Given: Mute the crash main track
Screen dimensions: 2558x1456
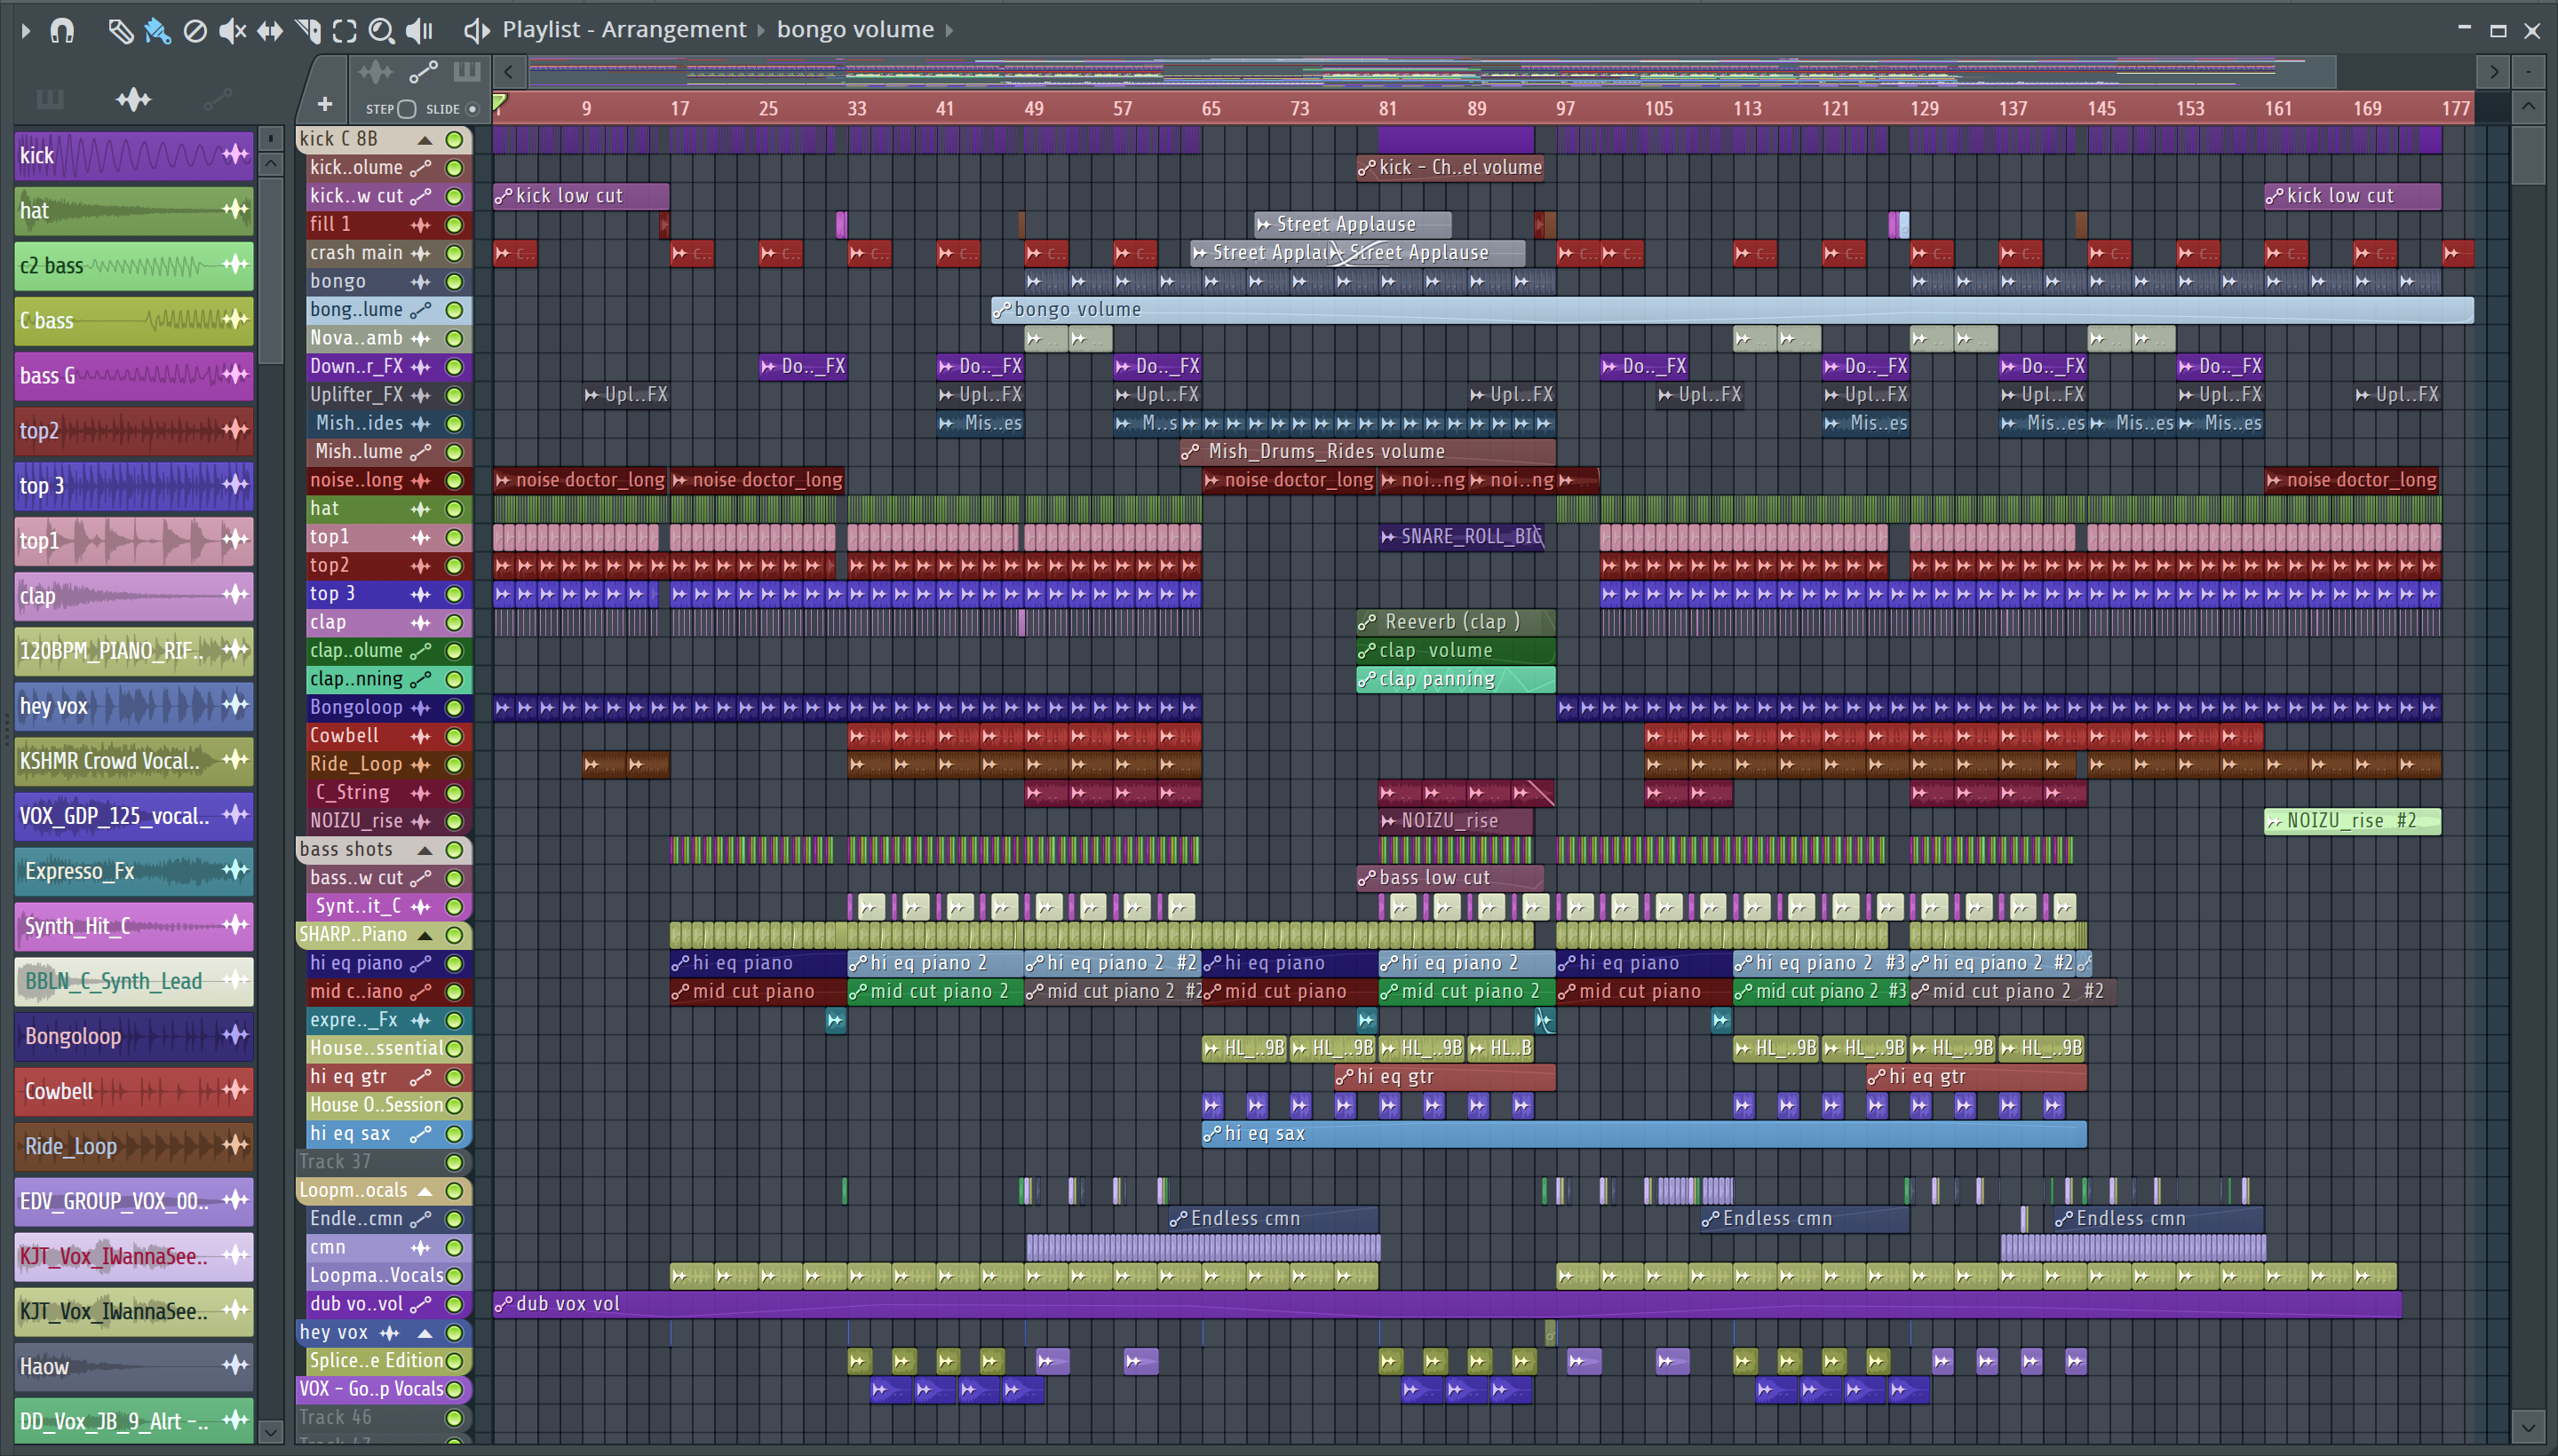Looking at the screenshot, I should [454, 254].
